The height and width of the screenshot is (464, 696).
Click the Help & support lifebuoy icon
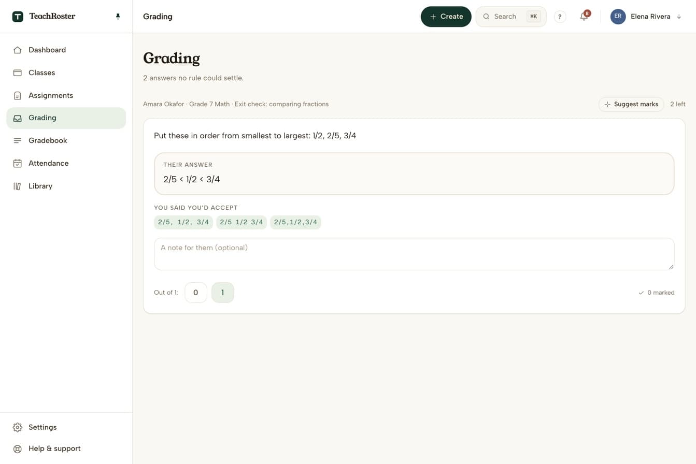[18, 449]
